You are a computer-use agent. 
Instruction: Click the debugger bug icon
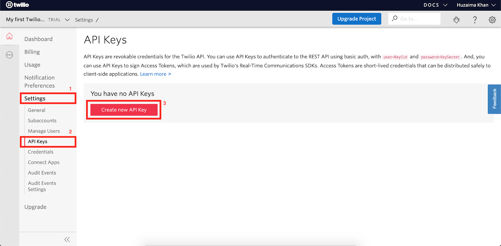457,20
